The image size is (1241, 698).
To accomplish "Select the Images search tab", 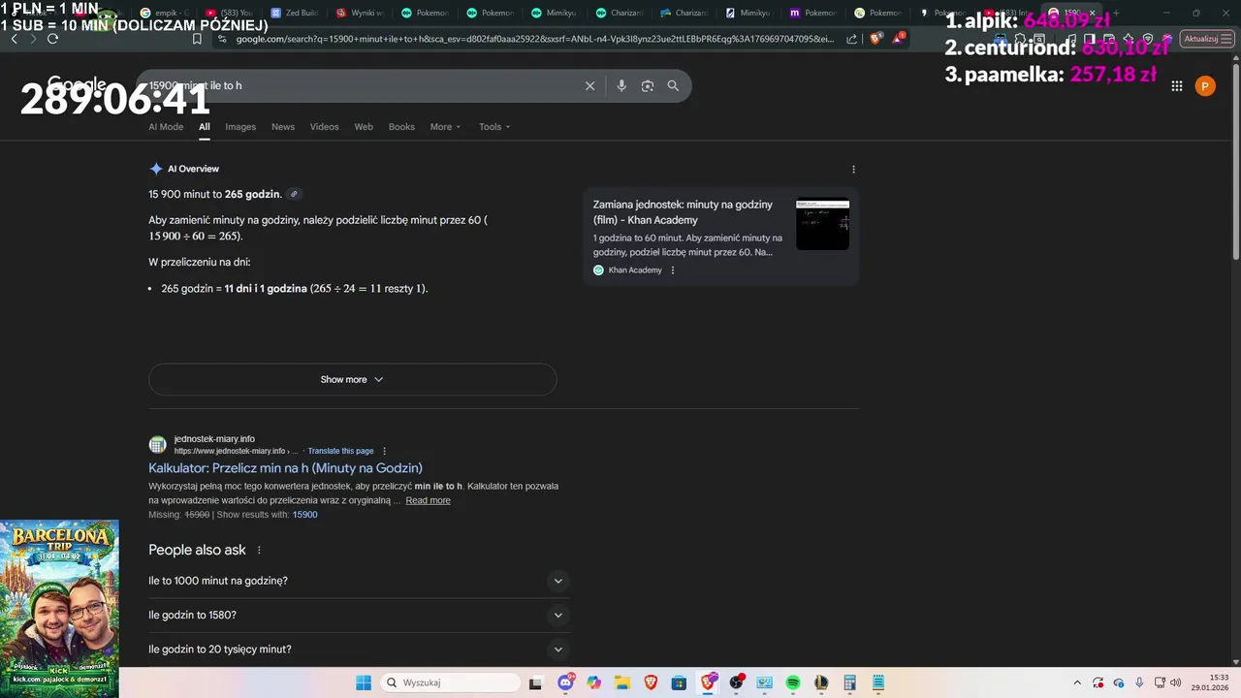I will pos(240,127).
